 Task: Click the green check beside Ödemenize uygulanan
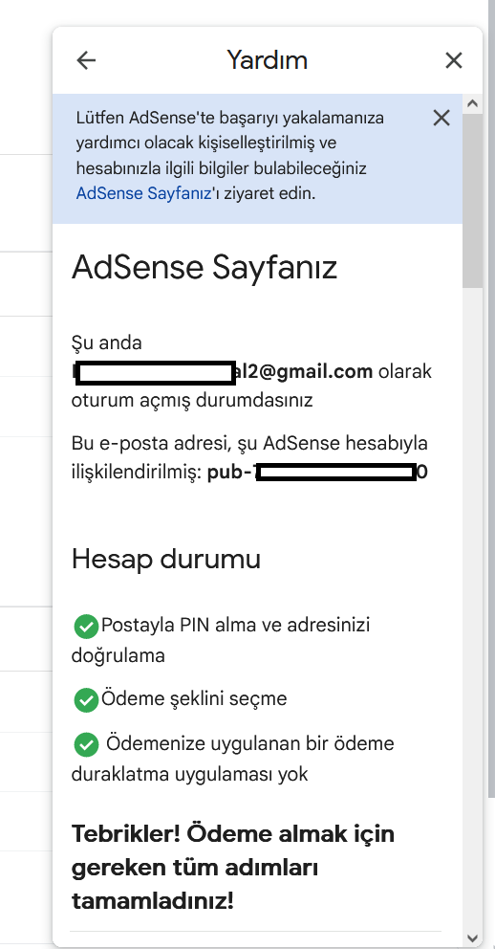(86, 744)
